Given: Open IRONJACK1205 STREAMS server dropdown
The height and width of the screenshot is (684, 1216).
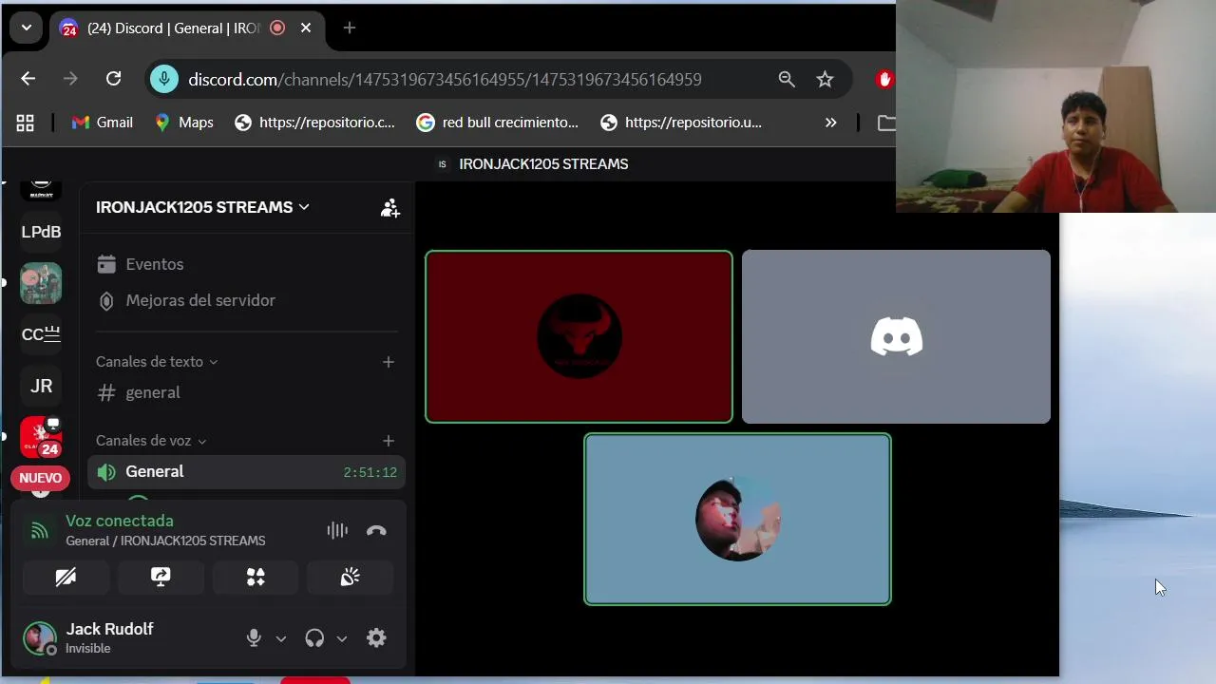Looking at the screenshot, I should point(202,207).
